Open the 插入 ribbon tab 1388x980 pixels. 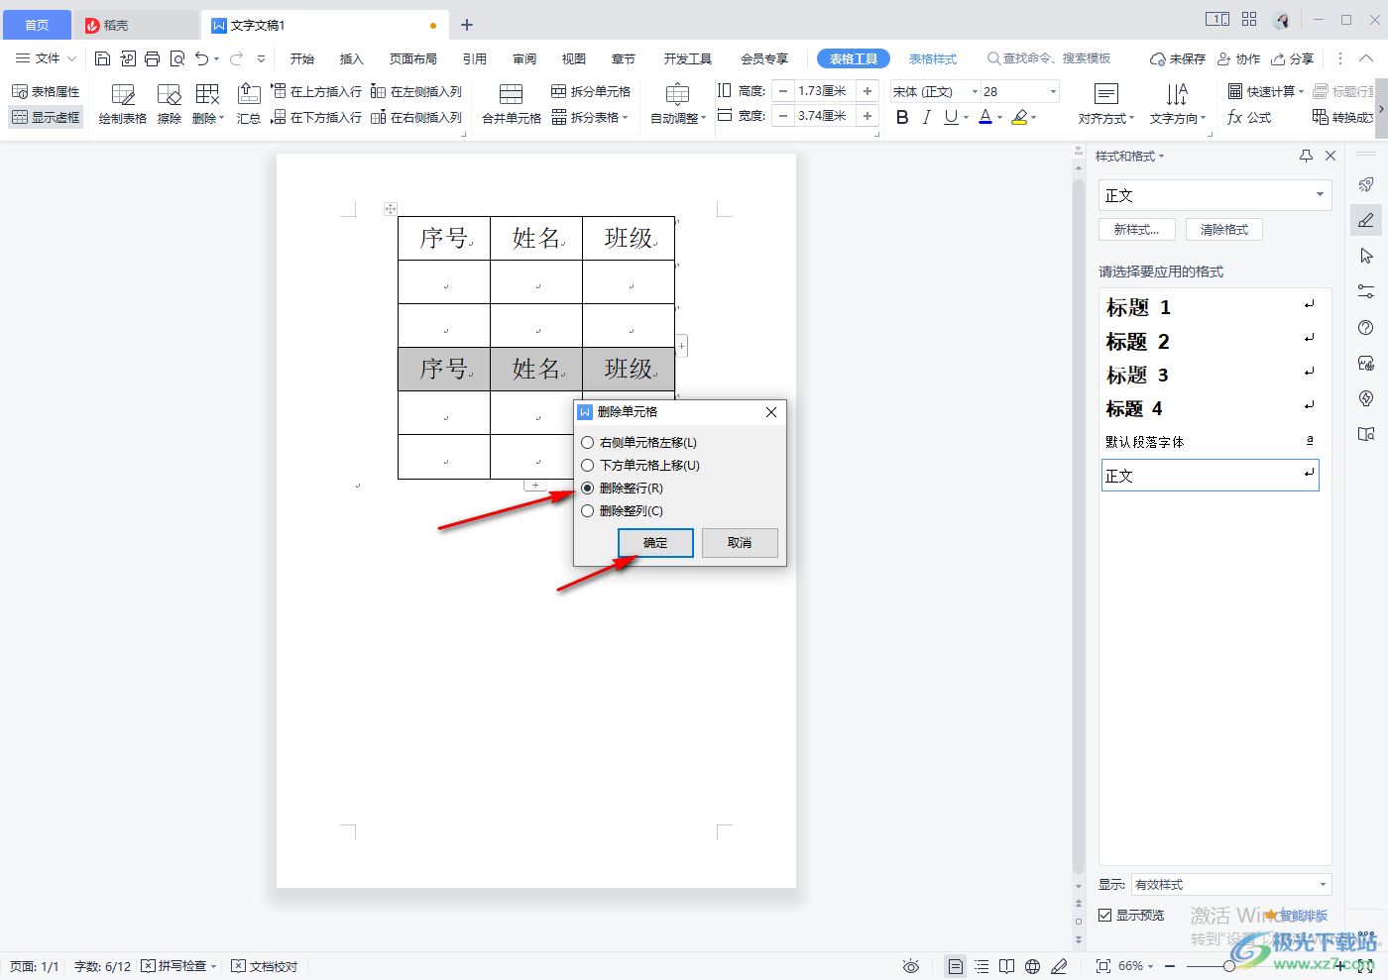click(x=352, y=58)
